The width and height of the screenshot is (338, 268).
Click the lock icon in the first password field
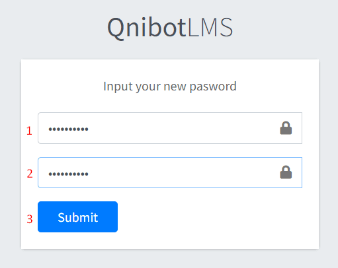pyautogui.click(x=286, y=128)
